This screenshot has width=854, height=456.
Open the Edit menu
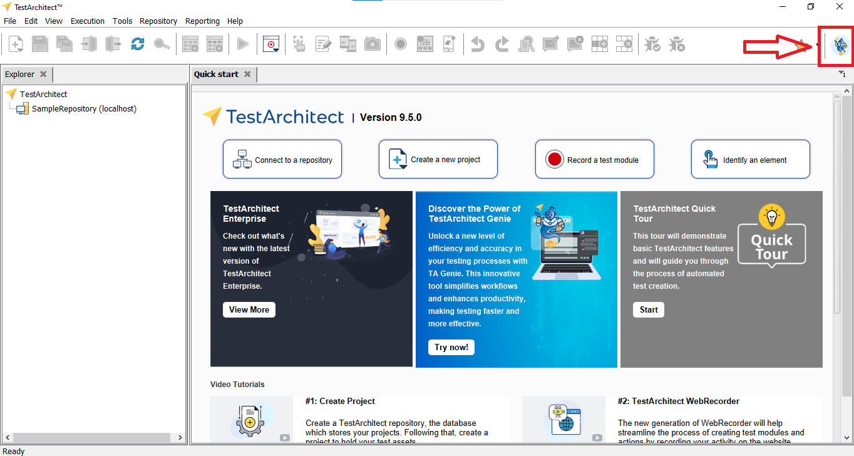31,21
